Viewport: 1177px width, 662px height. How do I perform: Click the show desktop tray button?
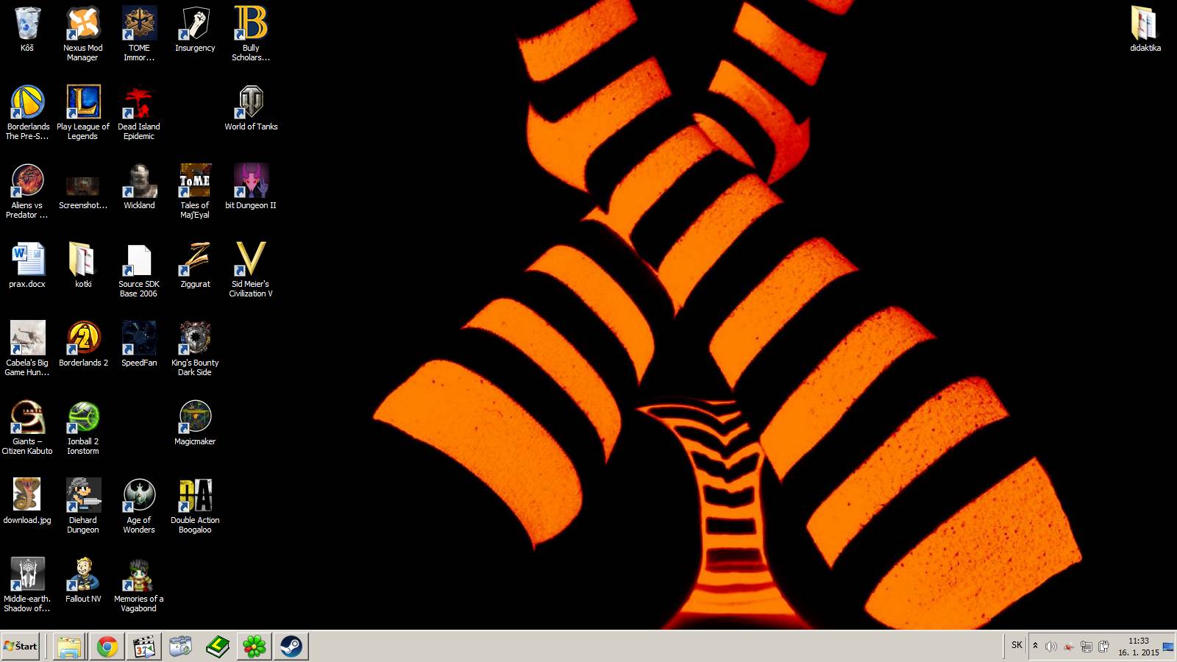[1168, 647]
